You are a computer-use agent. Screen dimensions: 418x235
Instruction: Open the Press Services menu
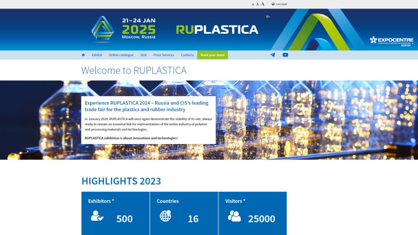pos(164,55)
